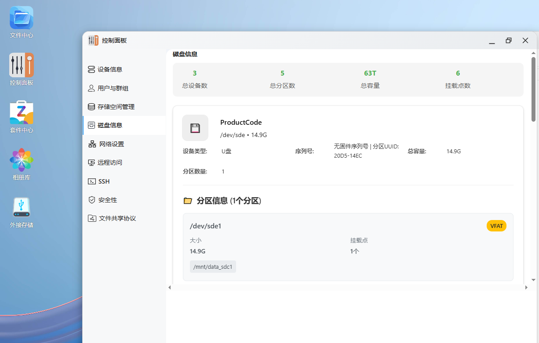The width and height of the screenshot is (539, 343).
Task: Maximize the 控制面板 window
Action: [x=509, y=40]
